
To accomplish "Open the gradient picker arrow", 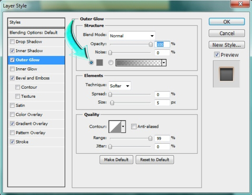I will (x=164, y=63).
